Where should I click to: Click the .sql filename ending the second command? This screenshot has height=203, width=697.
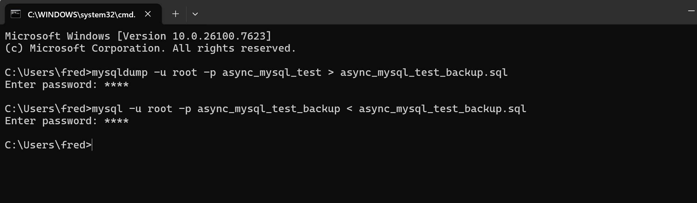coord(442,109)
